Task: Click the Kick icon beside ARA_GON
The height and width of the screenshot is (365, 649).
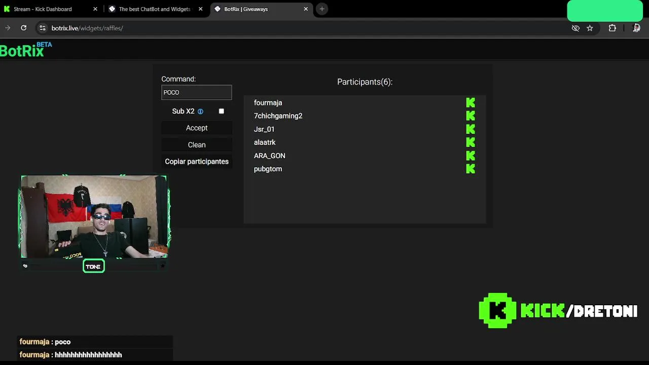Action: 471,156
